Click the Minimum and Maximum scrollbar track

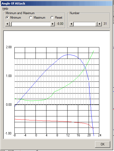[x=31, y=24]
